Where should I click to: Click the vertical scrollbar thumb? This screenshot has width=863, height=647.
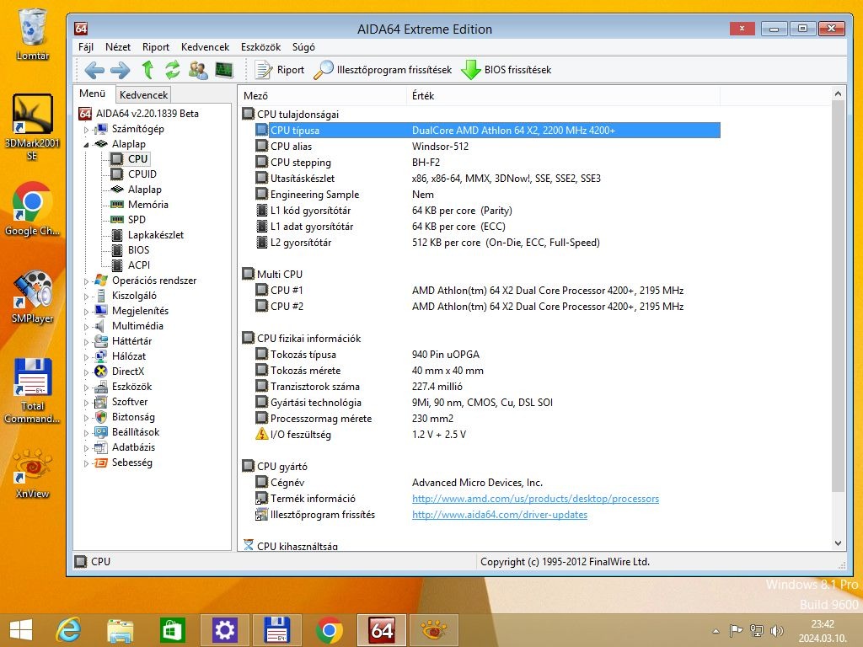coord(838,296)
